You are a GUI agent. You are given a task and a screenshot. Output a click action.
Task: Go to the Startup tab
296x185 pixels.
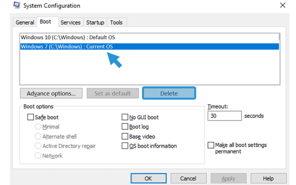coord(95,23)
